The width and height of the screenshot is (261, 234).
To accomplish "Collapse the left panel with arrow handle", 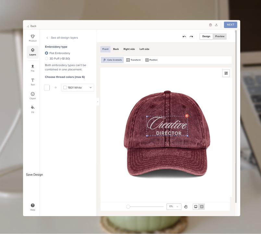I will click(97, 102).
